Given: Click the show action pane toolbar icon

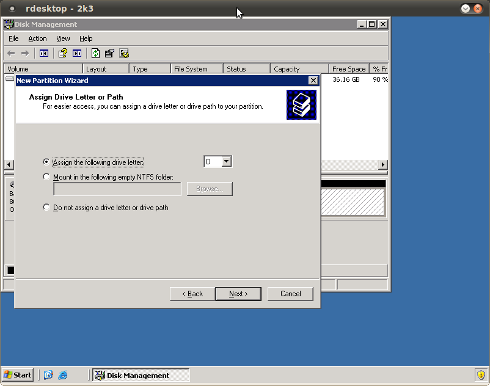Looking at the screenshot, I should tap(77, 53).
